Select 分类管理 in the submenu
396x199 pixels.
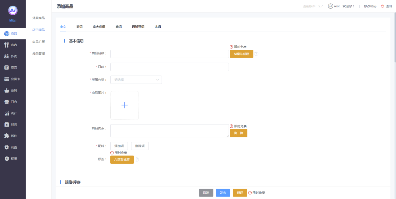(38, 54)
